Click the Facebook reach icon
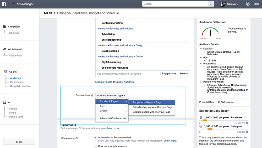This screenshot has width=262, height=148. pyautogui.click(x=201, y=118)
